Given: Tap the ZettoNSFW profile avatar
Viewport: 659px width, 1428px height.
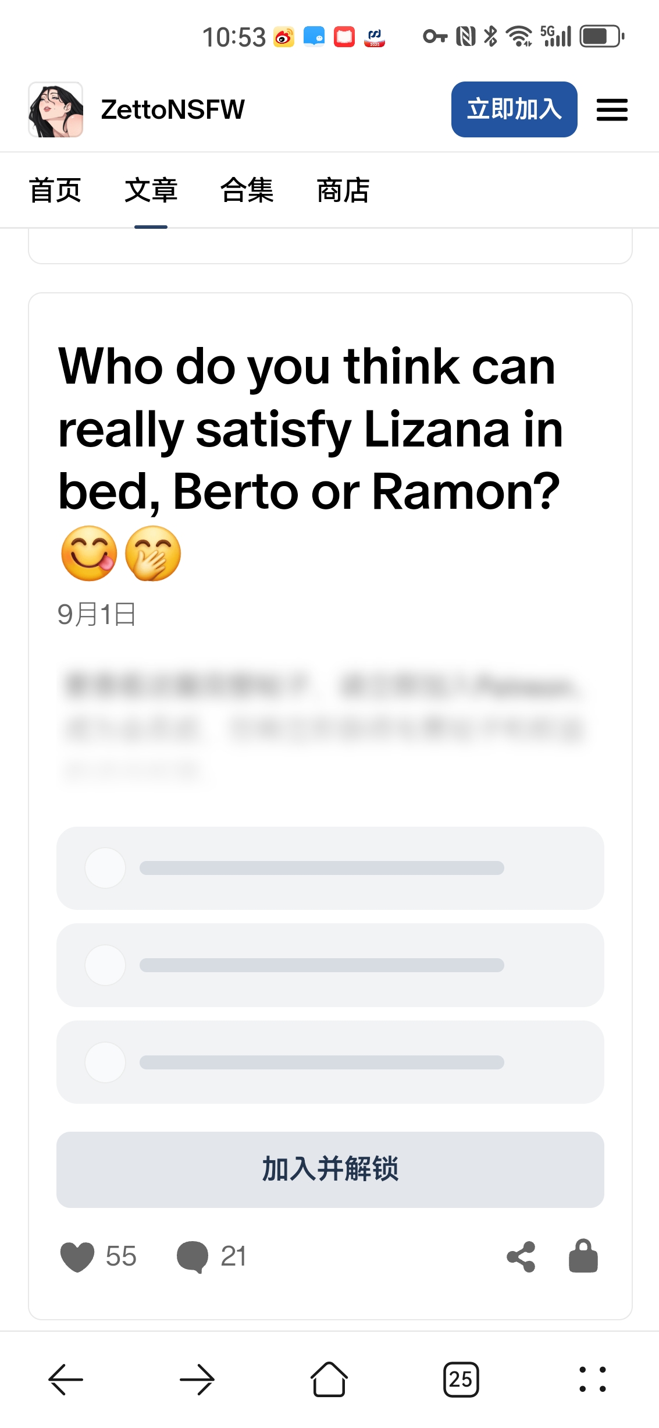Looking at the screenshot, I should tap(56, 109).
